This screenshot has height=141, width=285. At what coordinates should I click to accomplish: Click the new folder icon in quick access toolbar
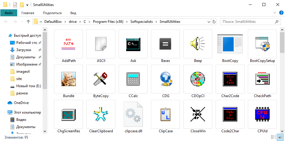(22, 5)
